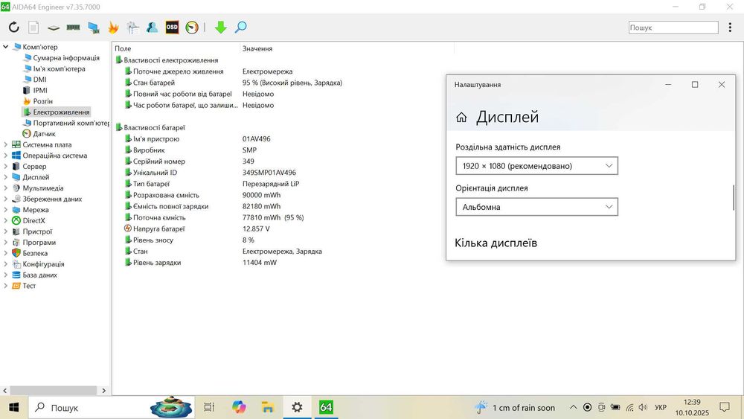
Task: Open the user support toolbar icon
Action: click(x=152, y=28)
